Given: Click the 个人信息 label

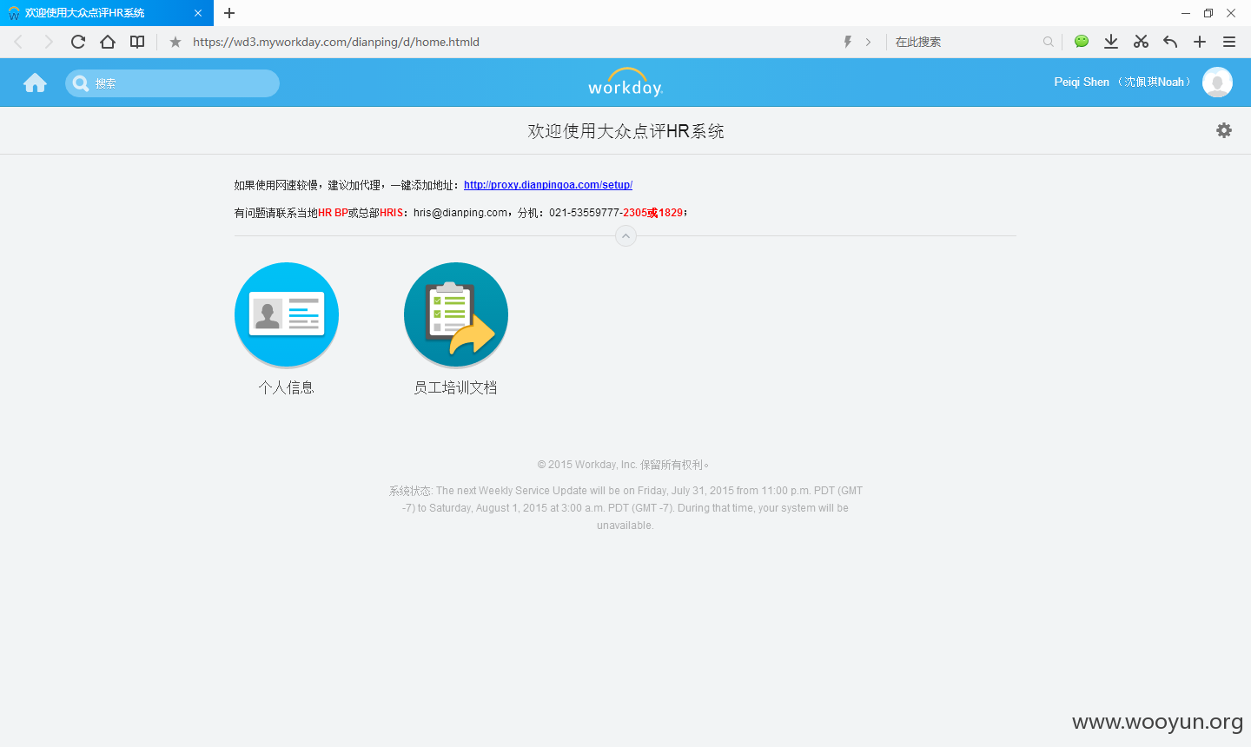Looking at the screenshot, I should point(287,387).
